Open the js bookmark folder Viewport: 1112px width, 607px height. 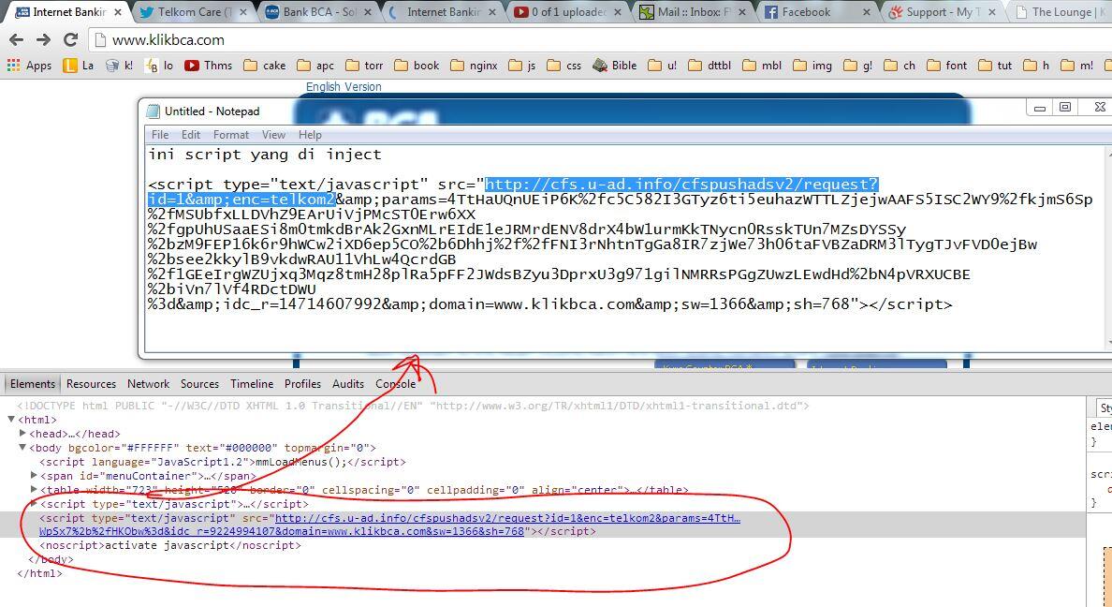point(522,66)
